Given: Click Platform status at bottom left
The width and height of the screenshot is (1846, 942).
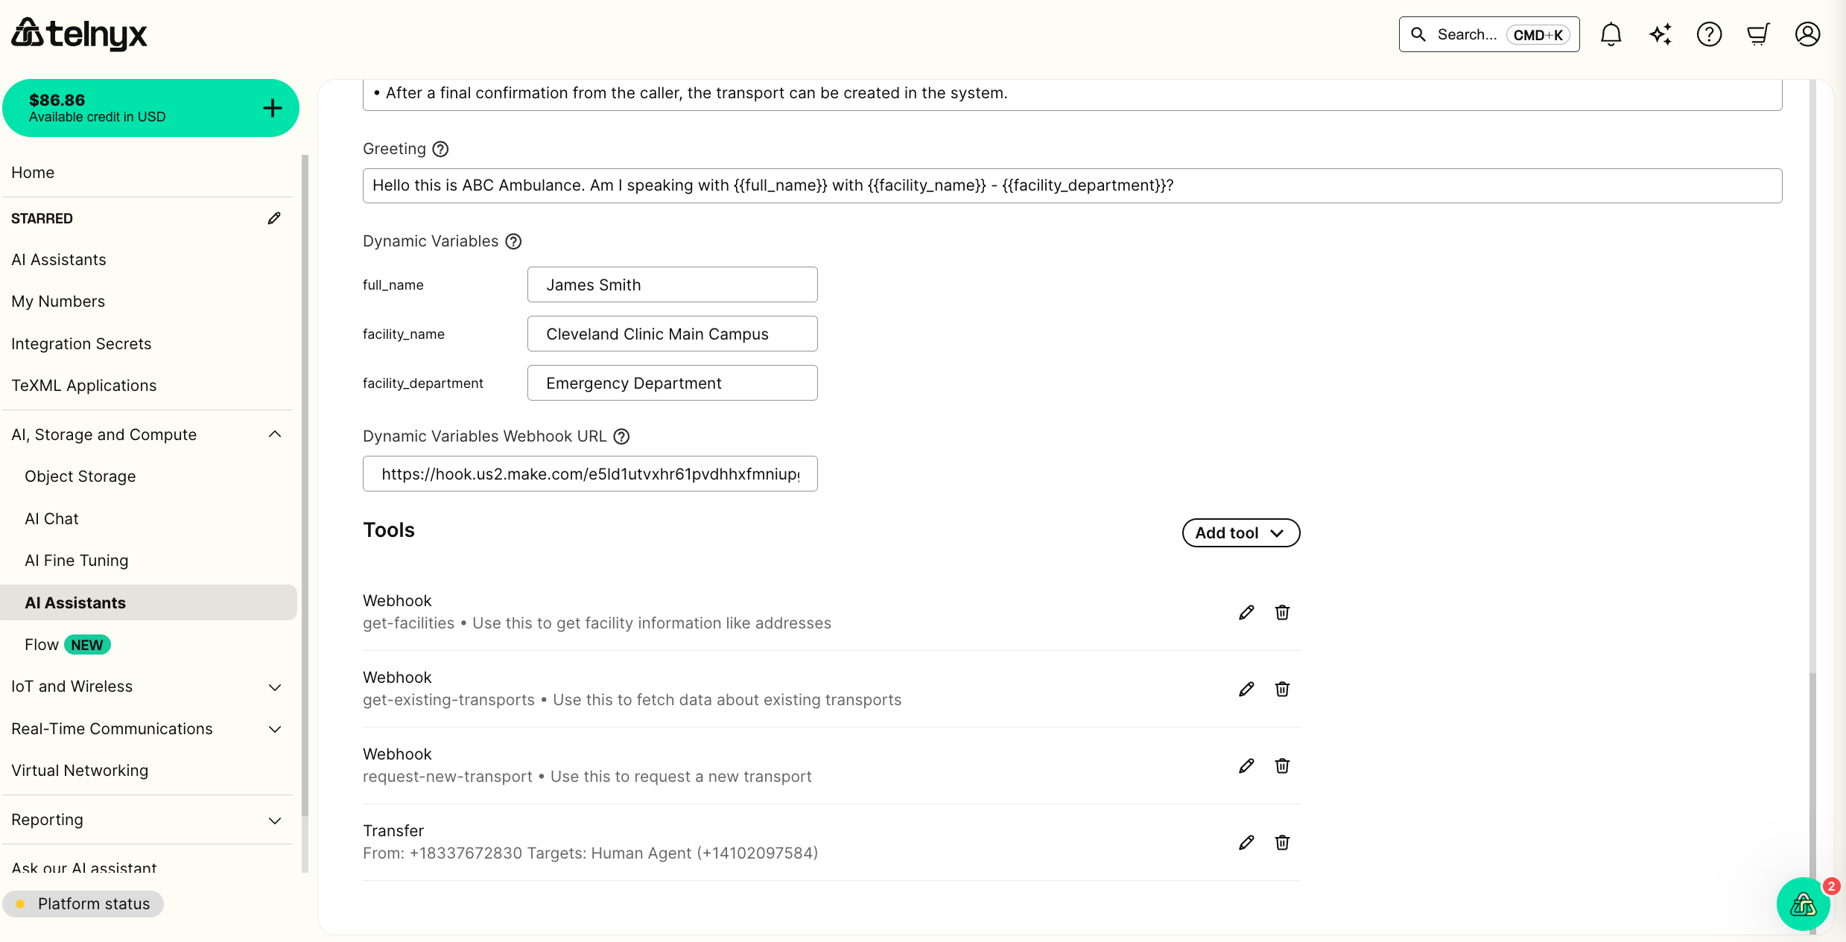Looking at the screenshot, I should coord(93,903).
